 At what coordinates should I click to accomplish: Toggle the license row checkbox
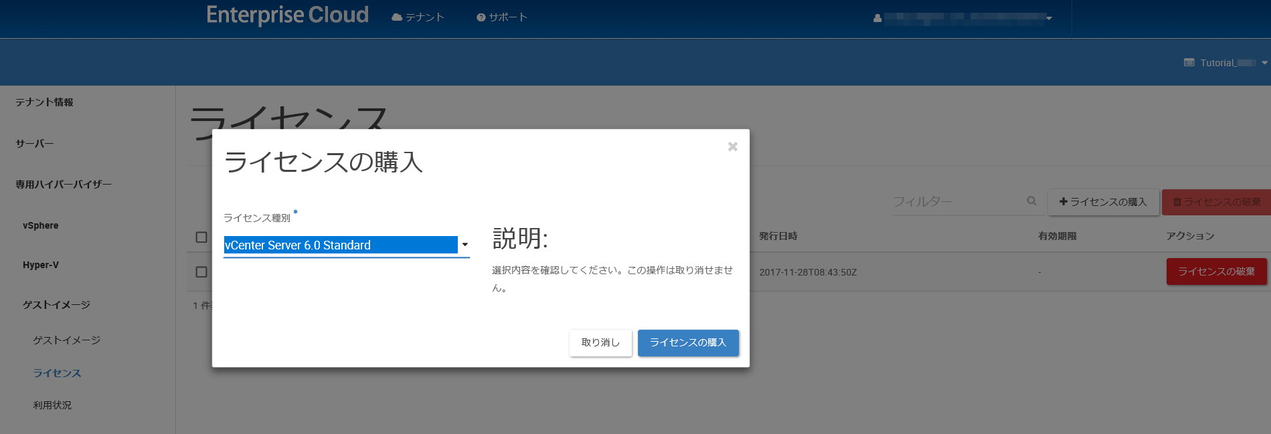coord(201,272)
